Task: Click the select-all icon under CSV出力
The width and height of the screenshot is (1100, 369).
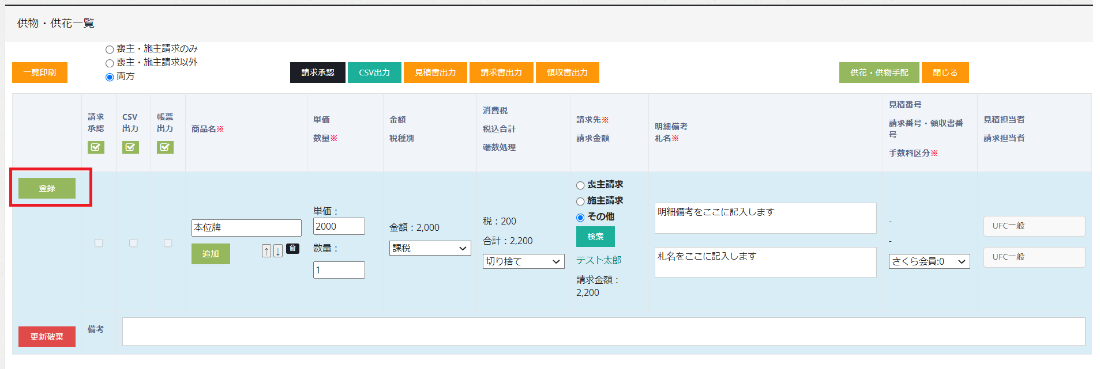Action: coord(130,147)
